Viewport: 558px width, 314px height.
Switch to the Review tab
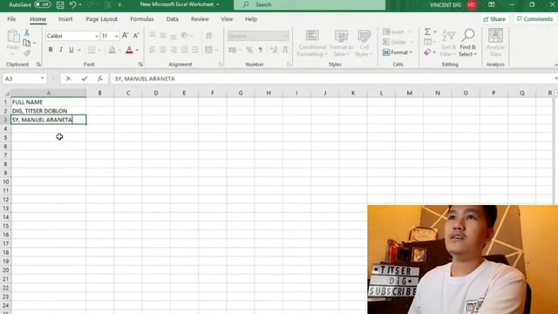tap(200, 19)
